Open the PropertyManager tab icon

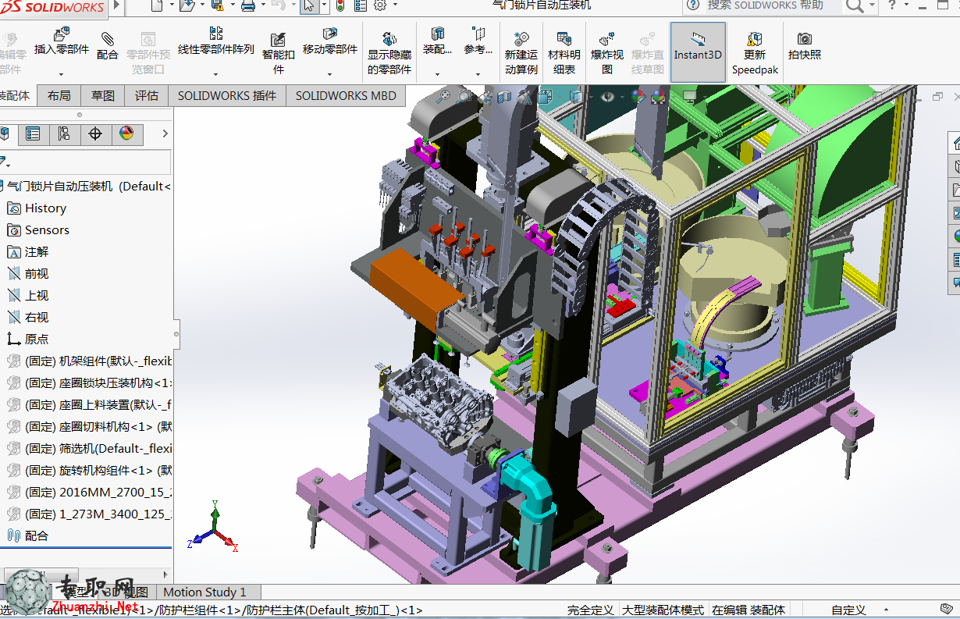point(33,134)
